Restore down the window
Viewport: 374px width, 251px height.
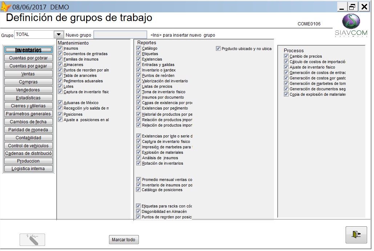[x=352, y=7]
